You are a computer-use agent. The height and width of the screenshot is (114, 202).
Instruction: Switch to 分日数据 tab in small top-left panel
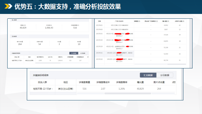tap(83, 53)
